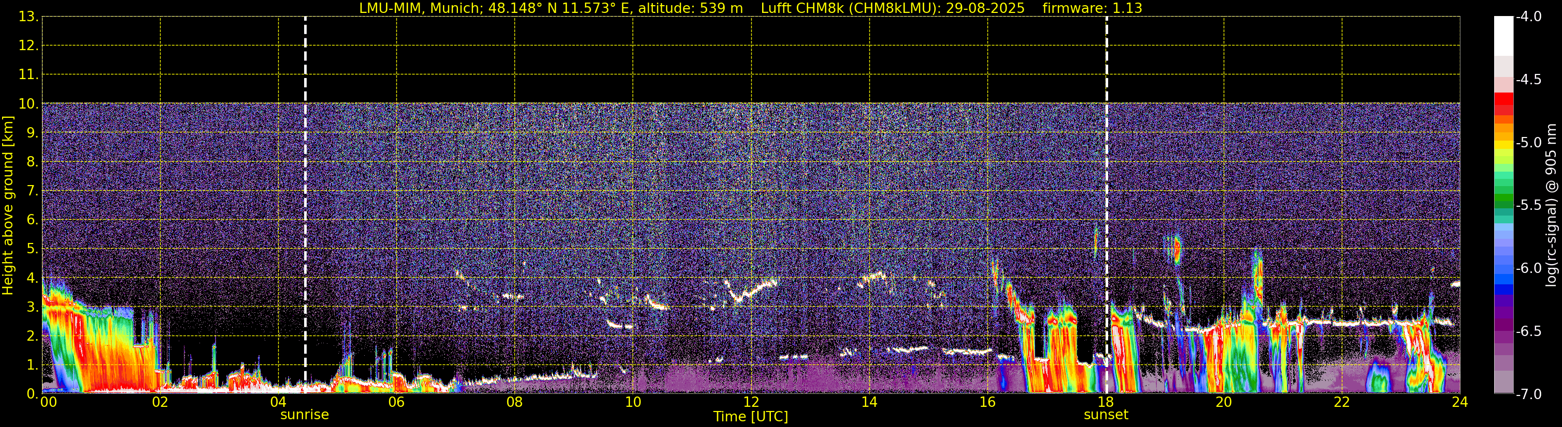Click the height axis tick label '11.'

[28, 74]
